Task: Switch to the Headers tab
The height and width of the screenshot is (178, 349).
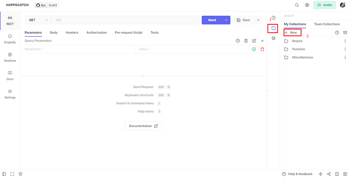Action: pos(72,32)
